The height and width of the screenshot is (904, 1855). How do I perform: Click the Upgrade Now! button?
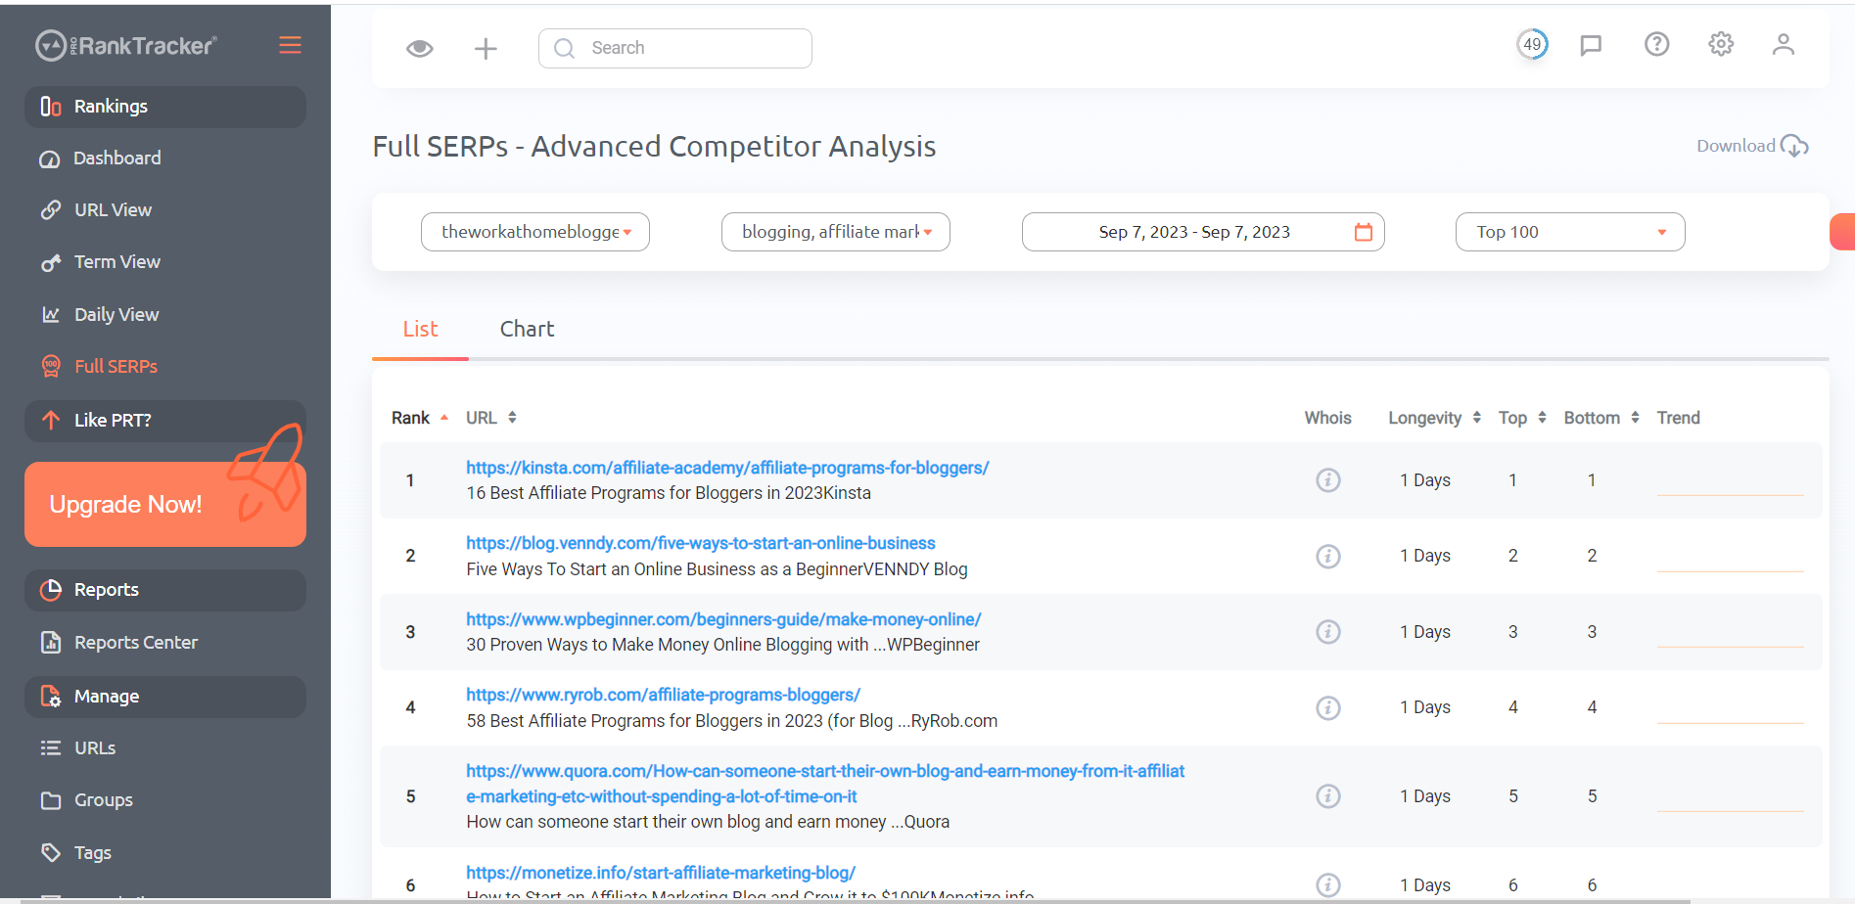coord(165,504)
